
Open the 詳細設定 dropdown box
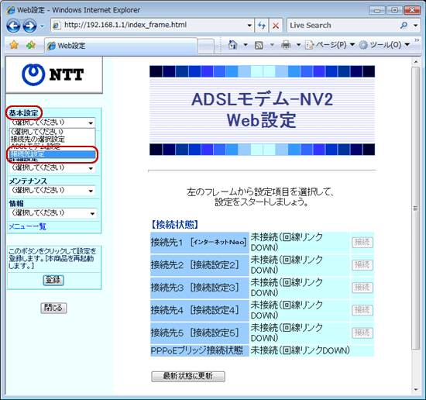point(52,167)
